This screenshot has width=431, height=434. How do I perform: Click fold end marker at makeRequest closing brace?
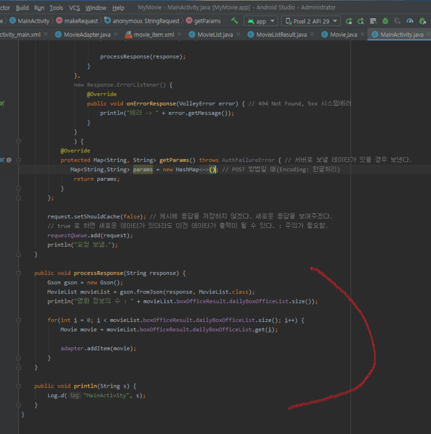tap(18, 254)
